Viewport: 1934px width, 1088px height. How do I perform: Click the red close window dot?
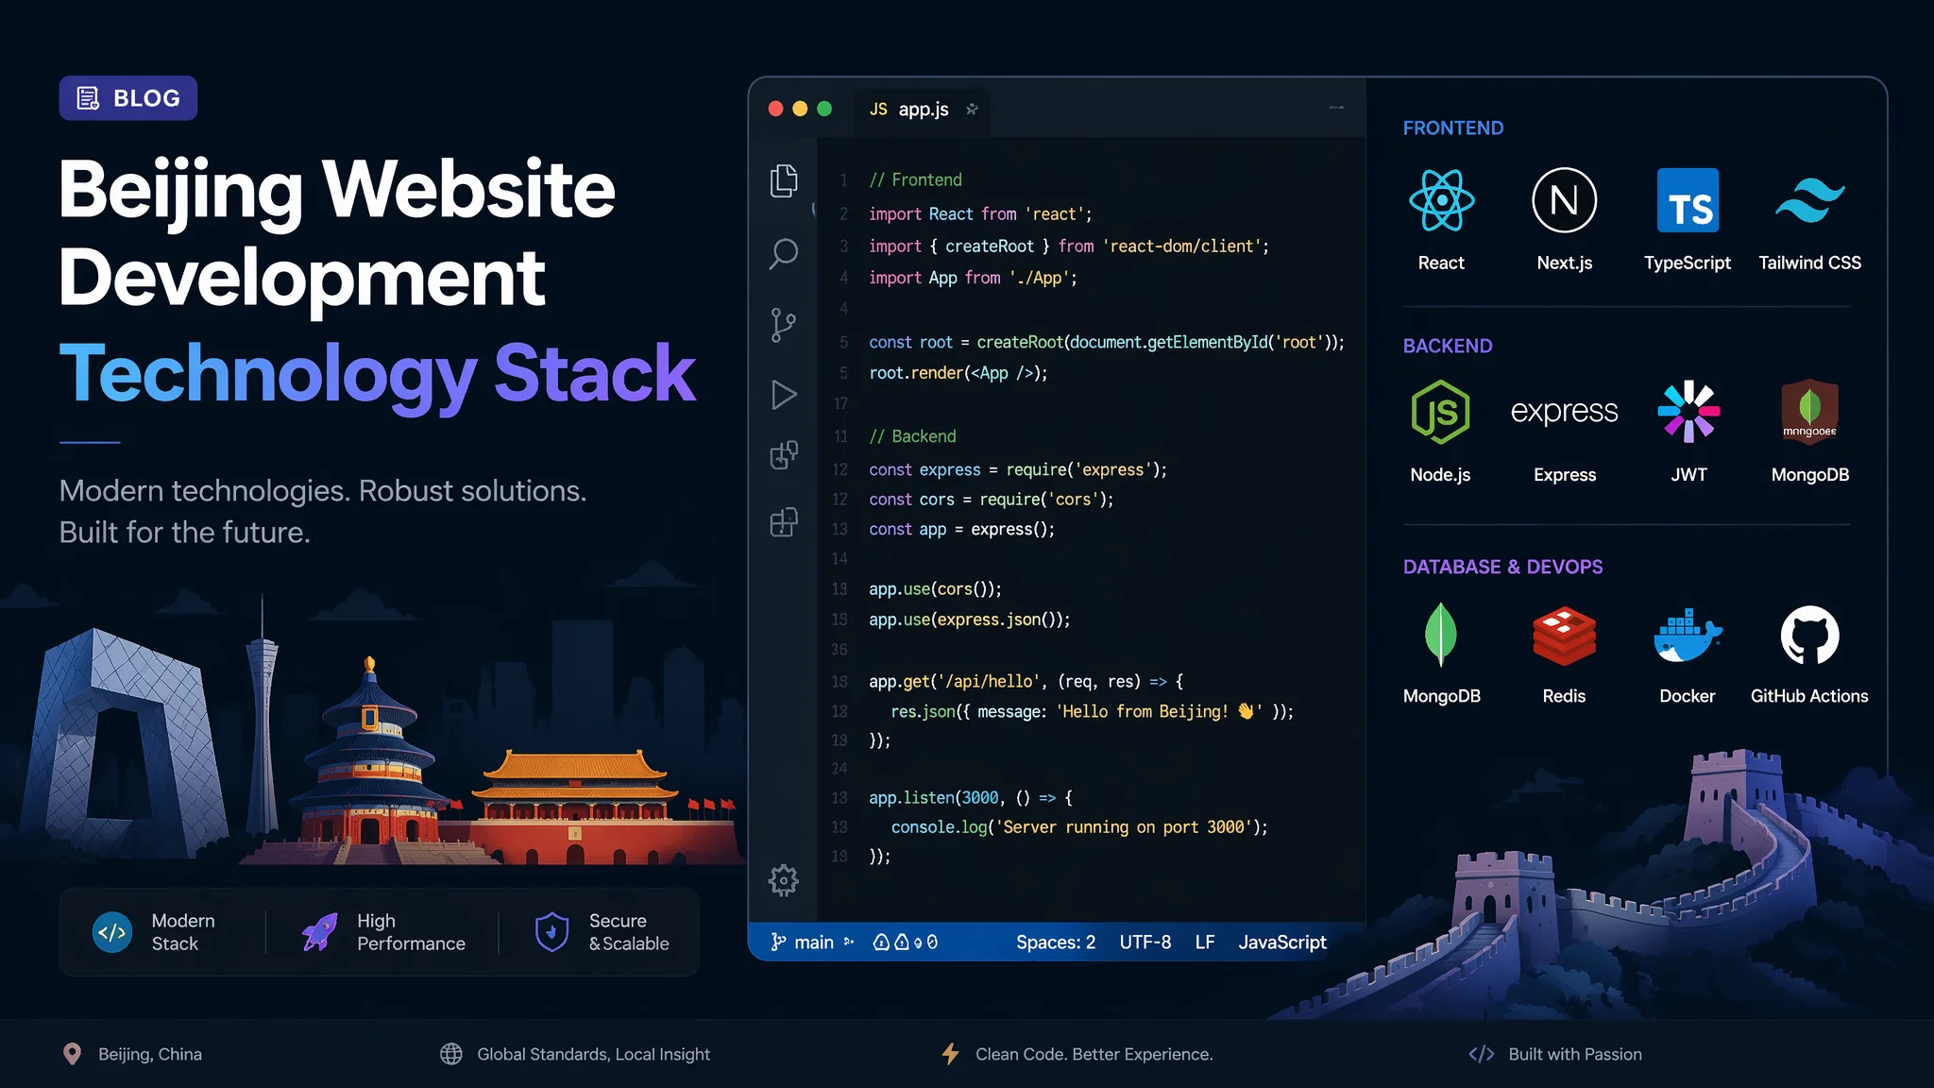[x=776, y=109]
